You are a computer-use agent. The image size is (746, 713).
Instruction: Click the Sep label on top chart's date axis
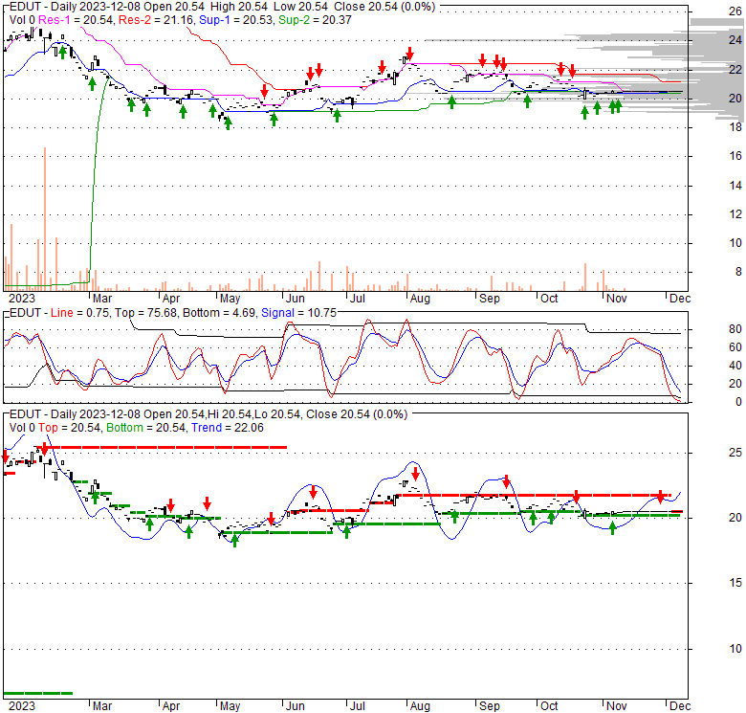click(x=489, y=299)
